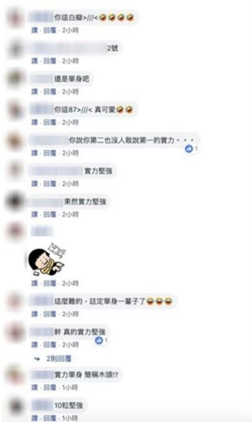Screen dimensions: 252x422
Task: Reply to '實力單身 簡稱木頭!?' comment
Action: coord(50,388)
